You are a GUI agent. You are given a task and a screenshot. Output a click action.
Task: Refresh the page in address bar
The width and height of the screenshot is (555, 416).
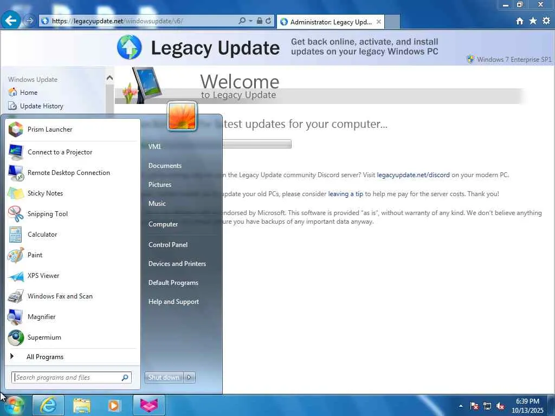coord(268,21)
